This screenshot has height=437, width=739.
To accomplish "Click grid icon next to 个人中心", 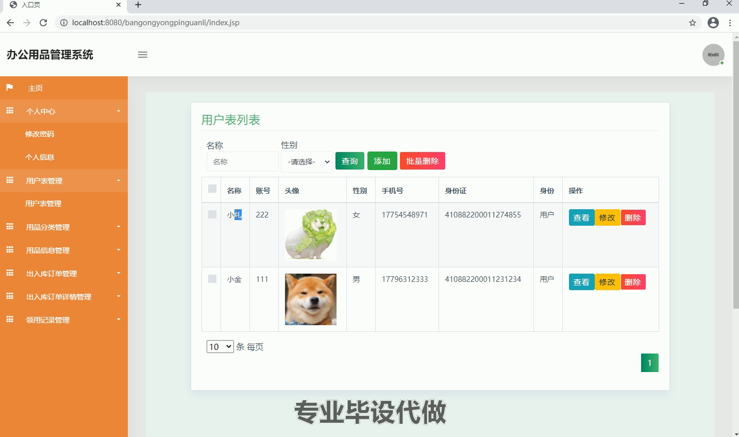I will (9, 111).
